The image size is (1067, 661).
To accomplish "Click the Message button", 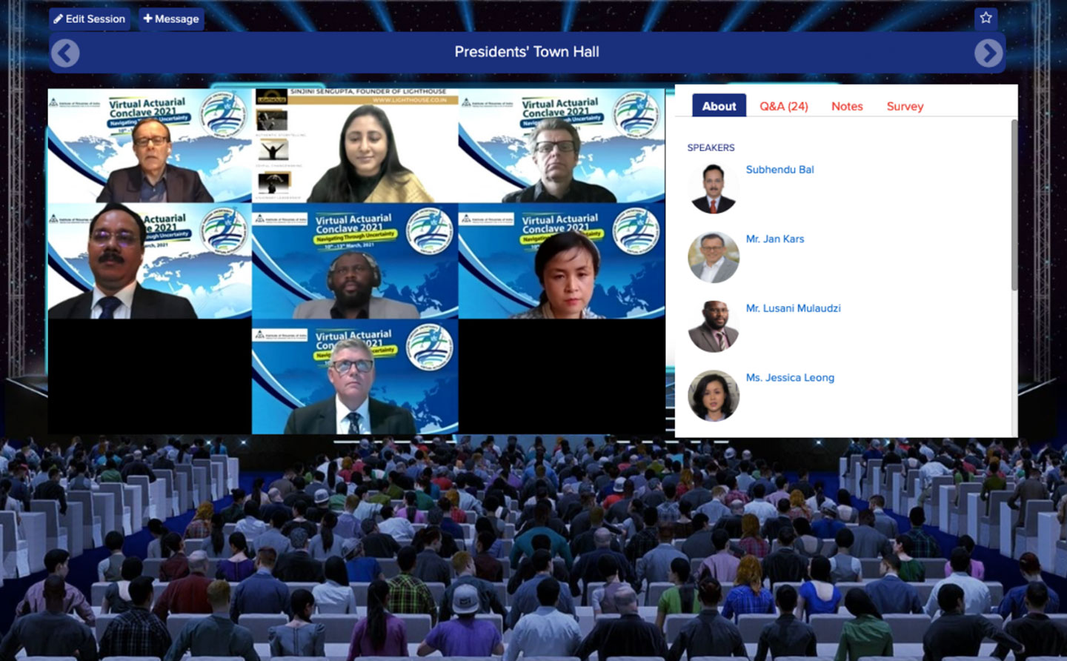I will coord(171,19).
